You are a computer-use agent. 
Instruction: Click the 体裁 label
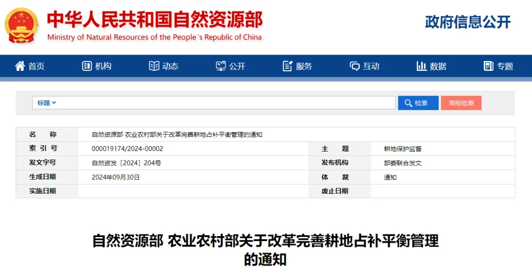335,177
